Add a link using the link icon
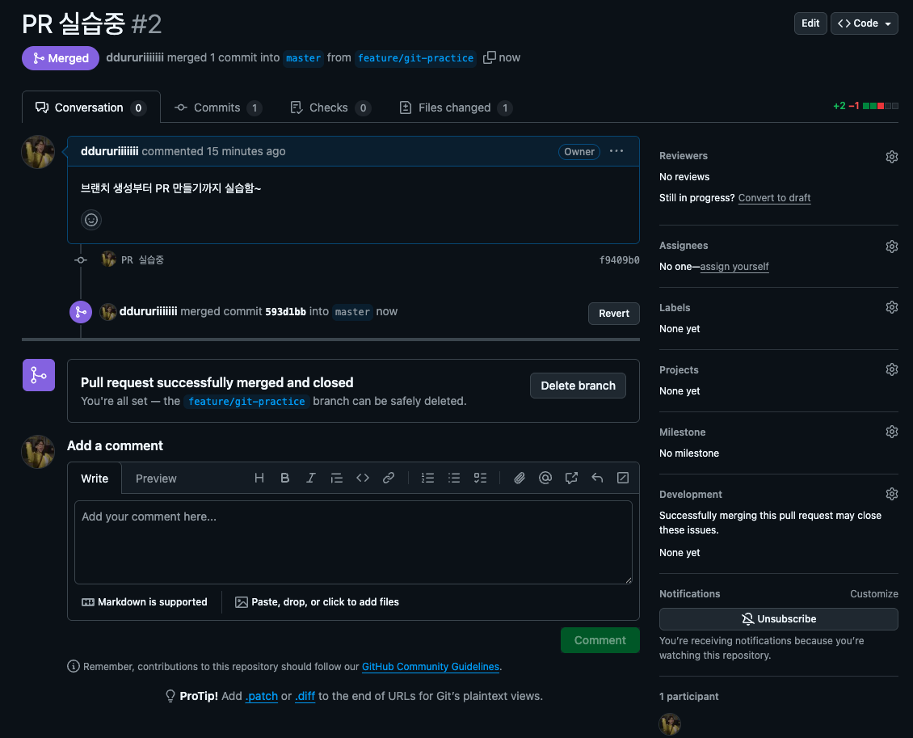 coord(389,479)
